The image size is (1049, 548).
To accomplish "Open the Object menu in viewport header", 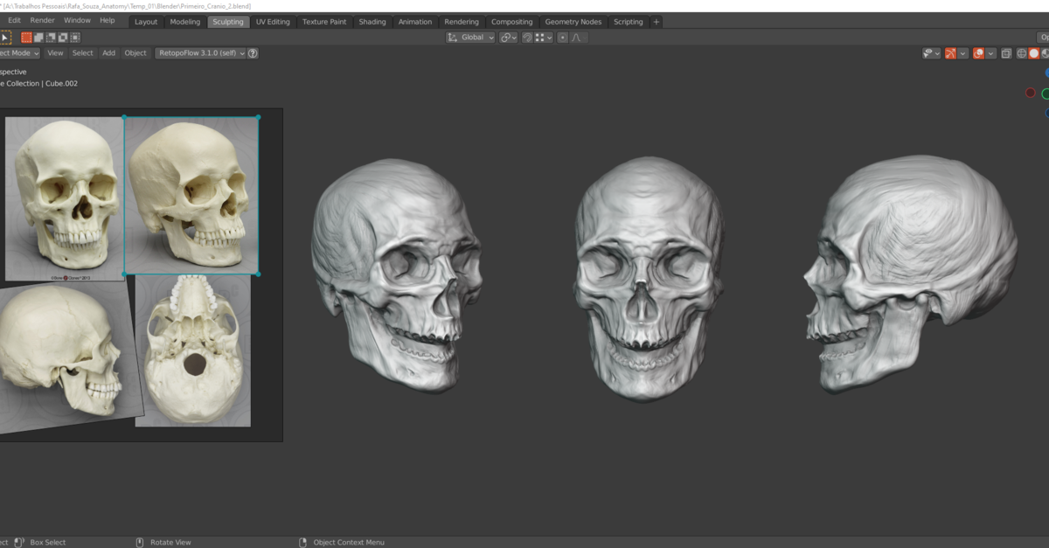I will coord(135,52).
